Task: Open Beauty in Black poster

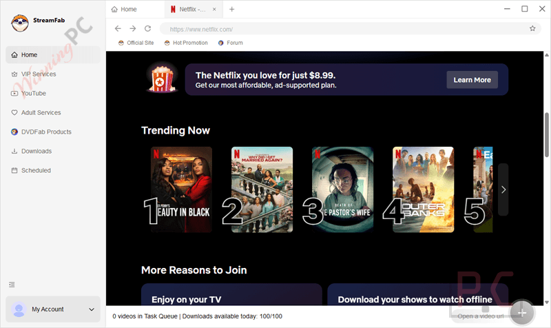Action: click(x=181, y=189)
